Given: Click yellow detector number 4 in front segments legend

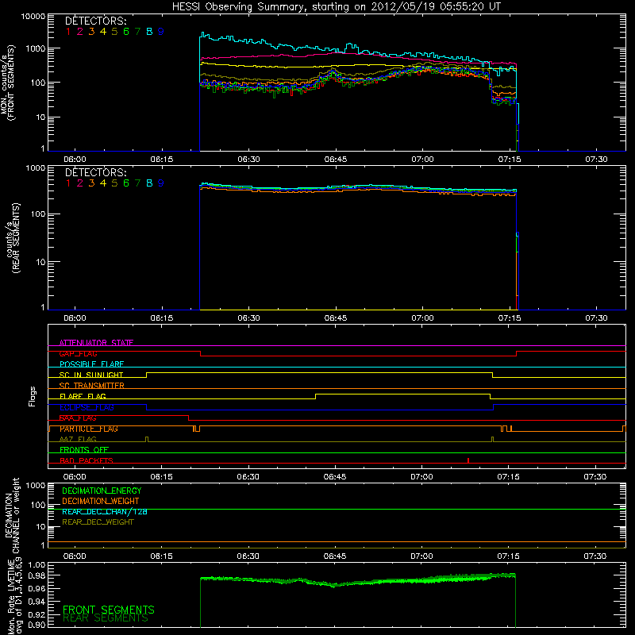Looking at the screenshot, I should tap(103, 32).
